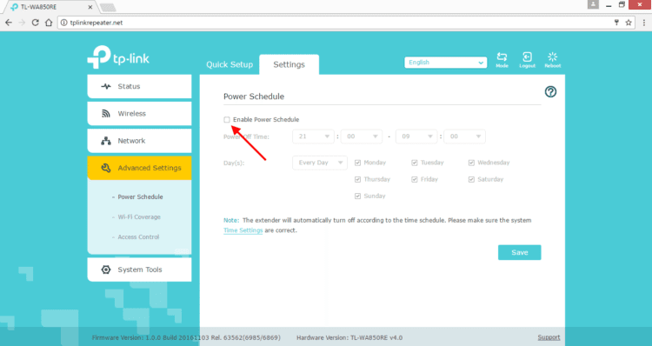The height and width of the screenshot is (346, 652).
Task: Click the tp-link logo
Action: 118,57
